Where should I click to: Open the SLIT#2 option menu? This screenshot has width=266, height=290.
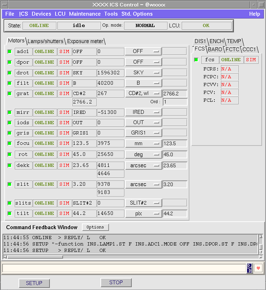coord(143,203)
